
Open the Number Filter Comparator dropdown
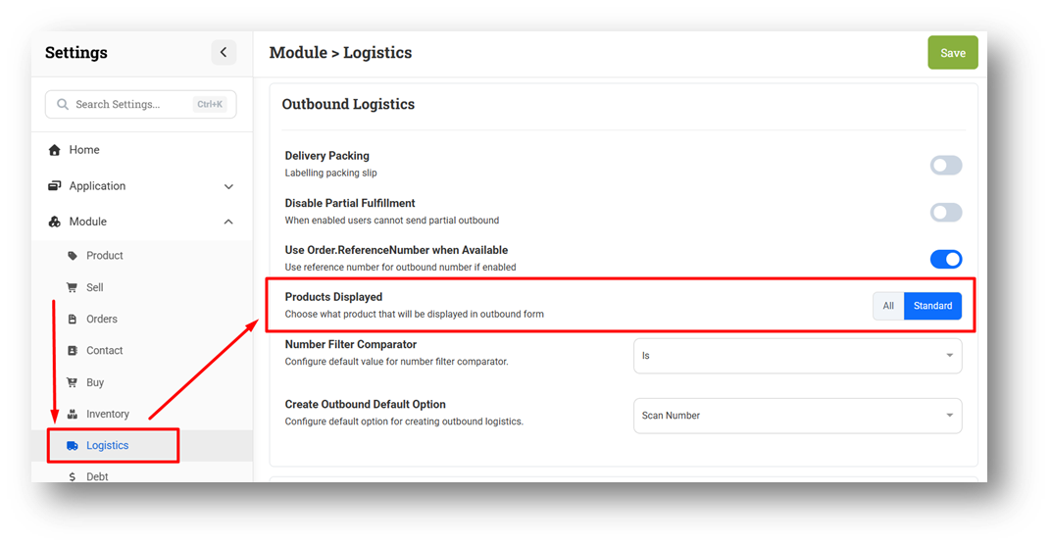point(797,356)
